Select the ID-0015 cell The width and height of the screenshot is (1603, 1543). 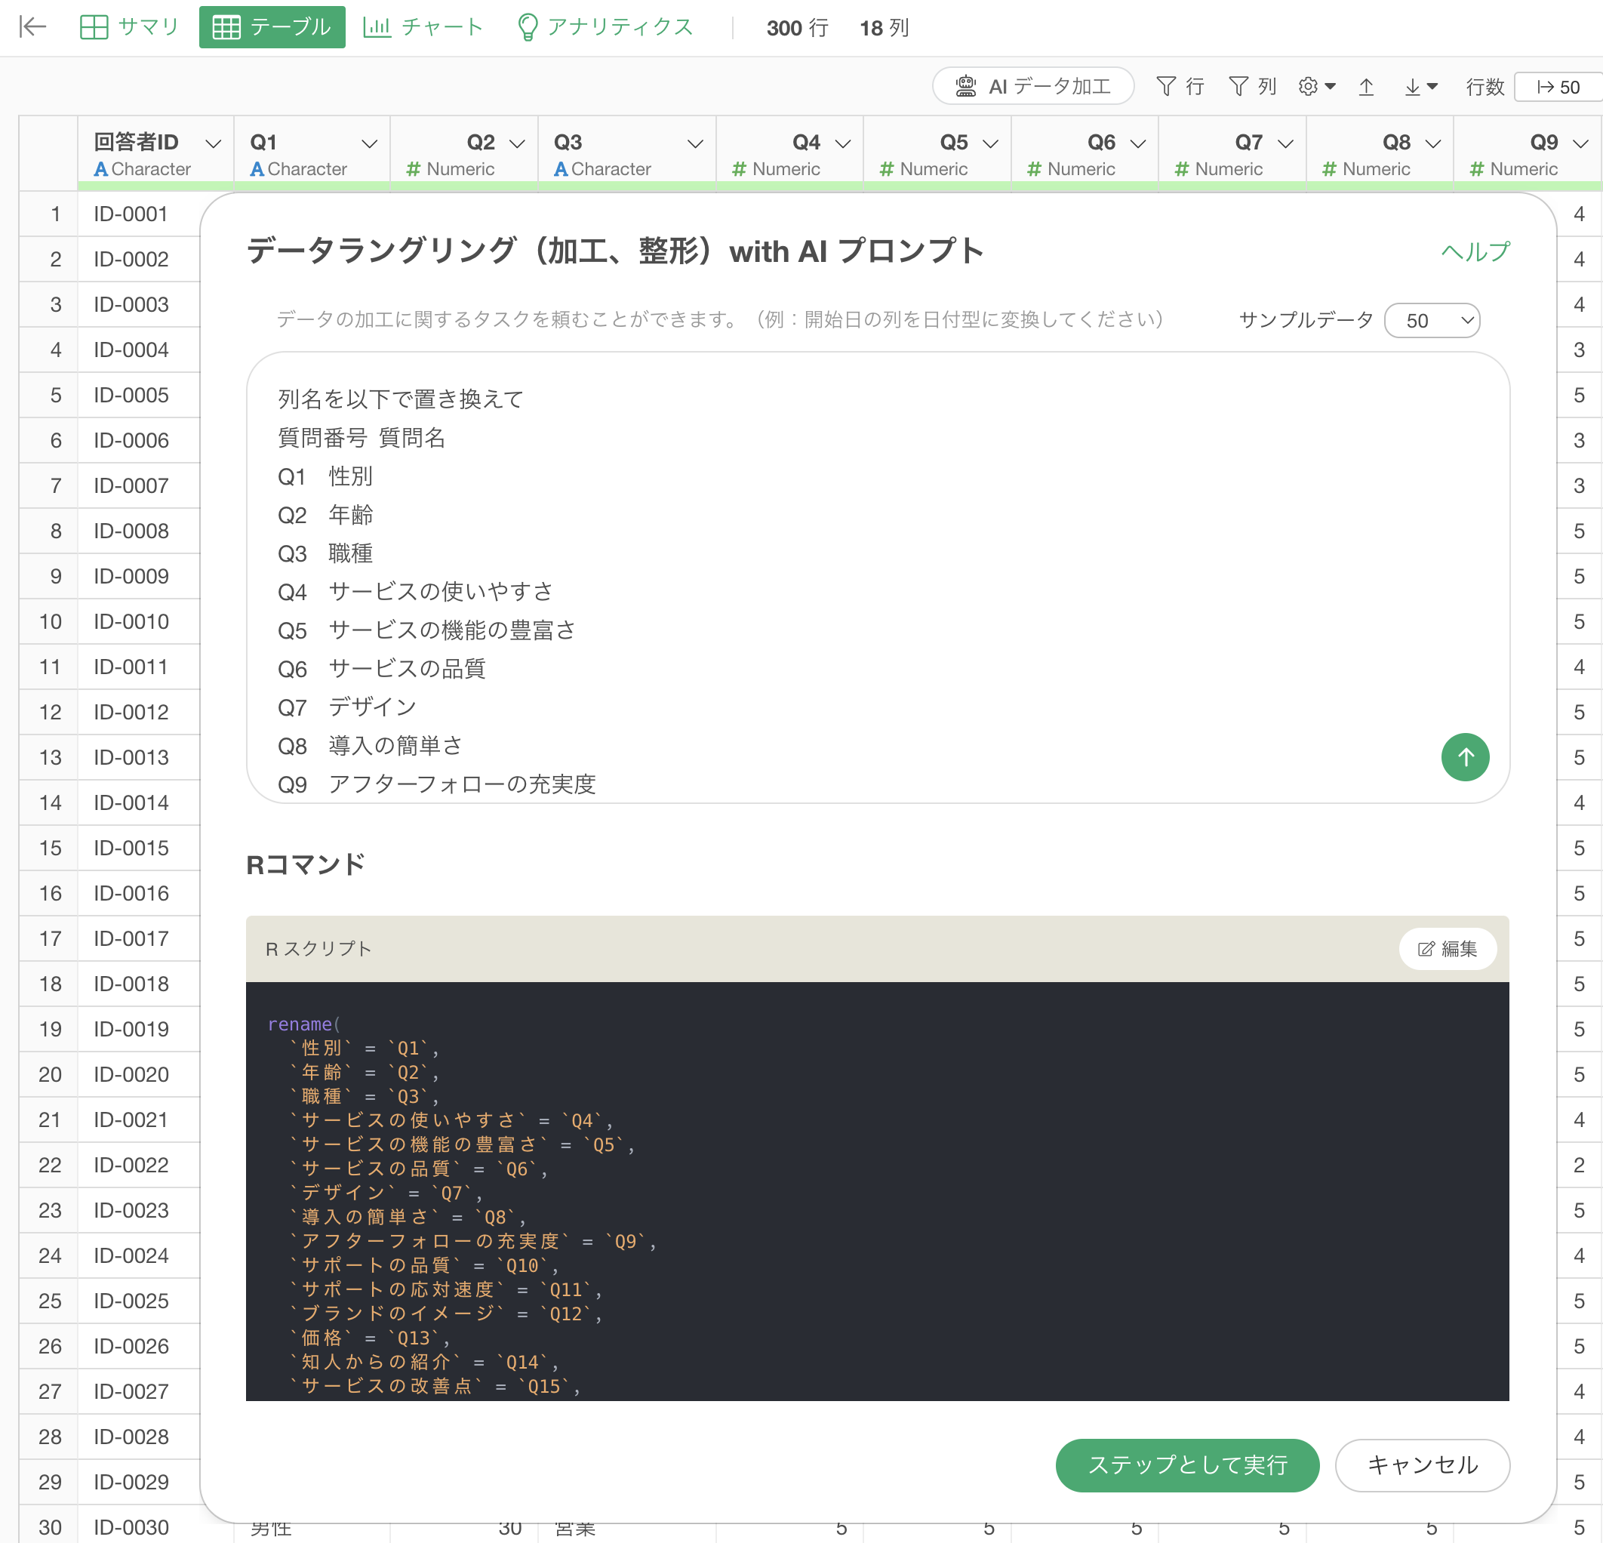point(138,848)
